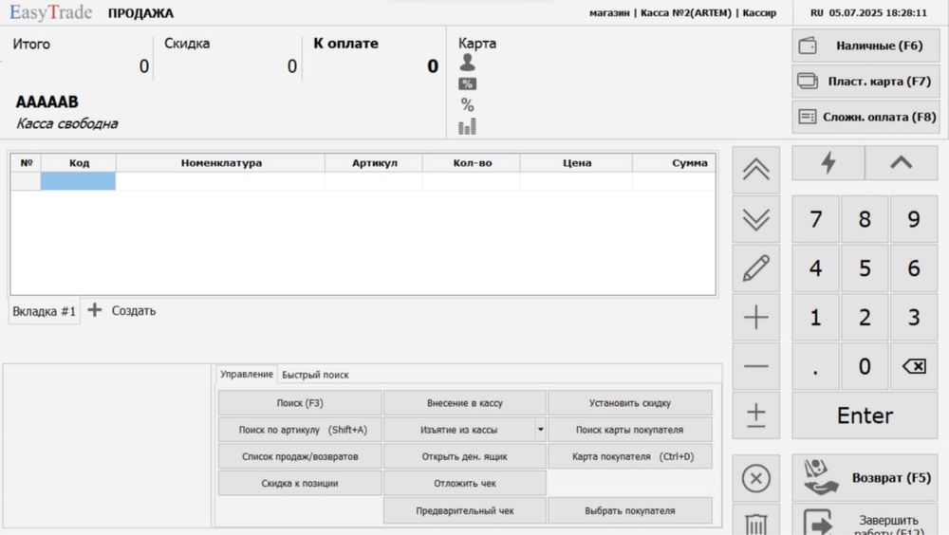The height and width of the screenshot is (535, 949).
Task: Click the keypad digit 2
Action: pyautogui.click(x=865, y=317)
